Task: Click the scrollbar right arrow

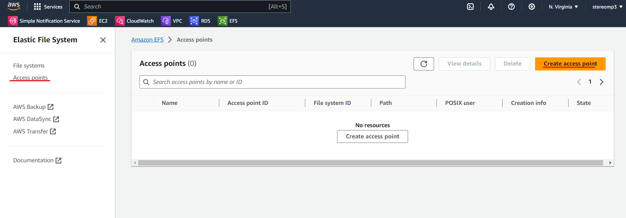Action: click(610, 163)
